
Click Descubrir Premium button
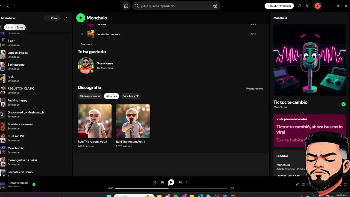279,6
